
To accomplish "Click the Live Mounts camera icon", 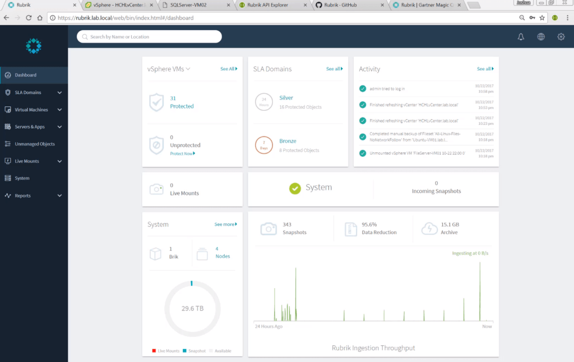I will click(x=156, y=189).
